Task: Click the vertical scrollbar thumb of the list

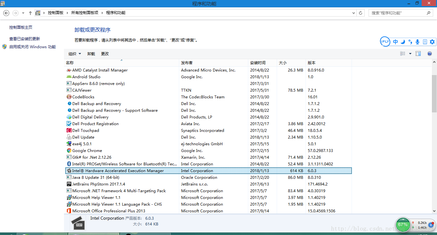Action: coord(434,94)
